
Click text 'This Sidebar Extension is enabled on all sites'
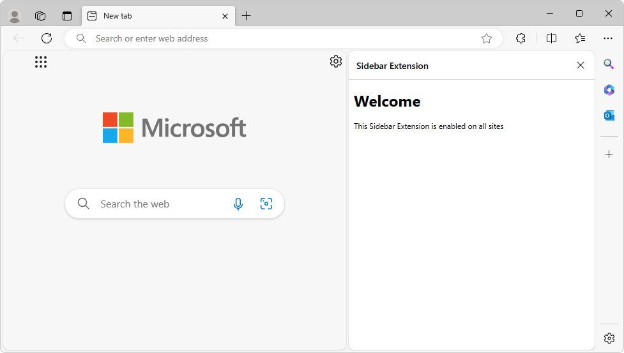(429, 126)
